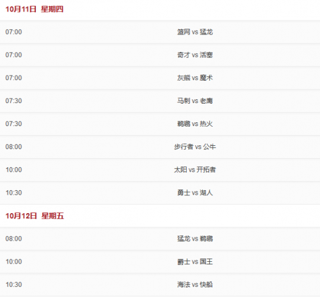Click the 海法 vs 快船 game
The image size is (320, 297).
coord(195,284)
